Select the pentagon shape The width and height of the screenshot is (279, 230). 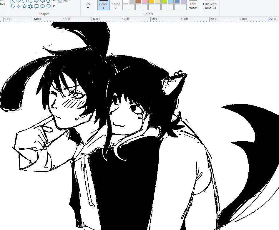(x=24, y=1)
